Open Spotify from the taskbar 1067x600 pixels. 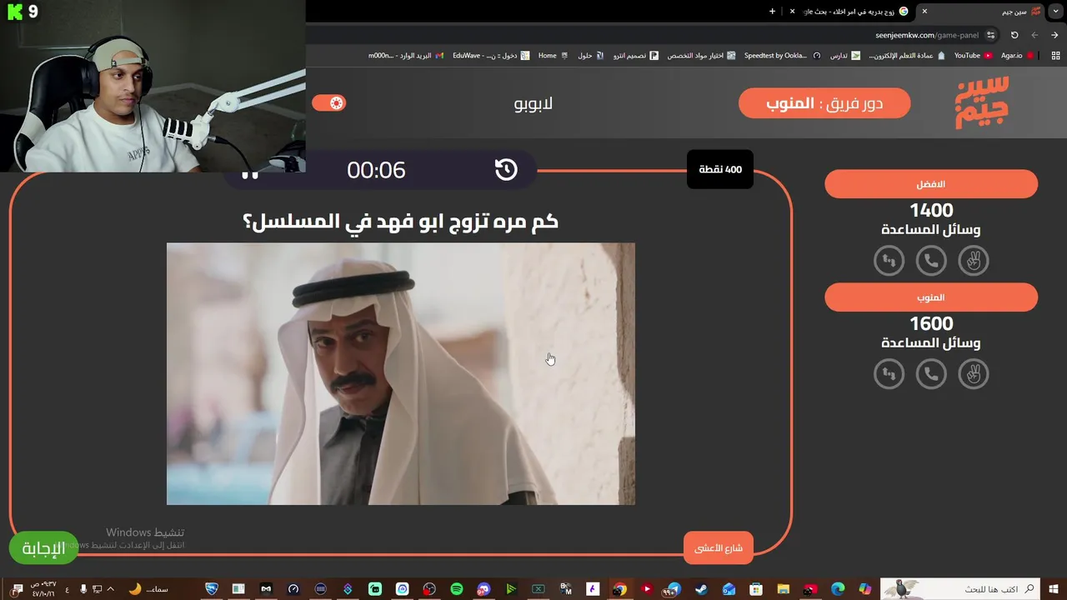[457, 589]
